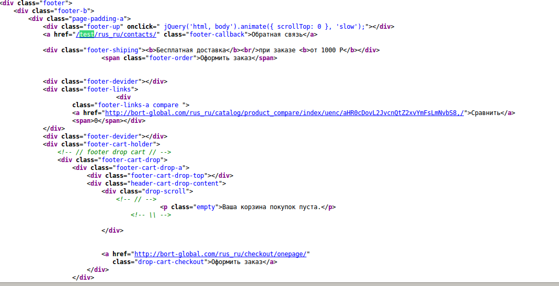
Task: Click the text 'Бесплатная доставка'
Action: coord(191,50)
